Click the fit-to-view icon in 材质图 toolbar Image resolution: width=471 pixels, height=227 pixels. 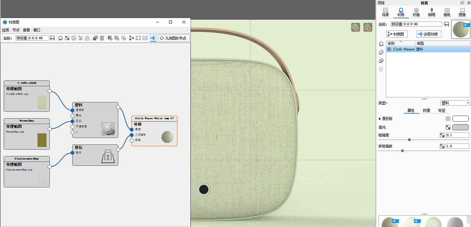138,38
